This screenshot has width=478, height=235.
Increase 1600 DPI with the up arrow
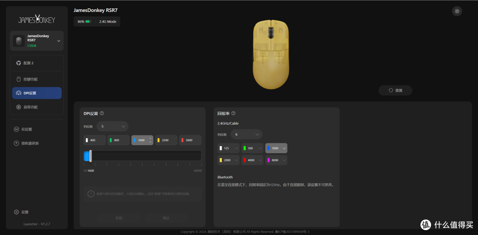coord(150,139)
